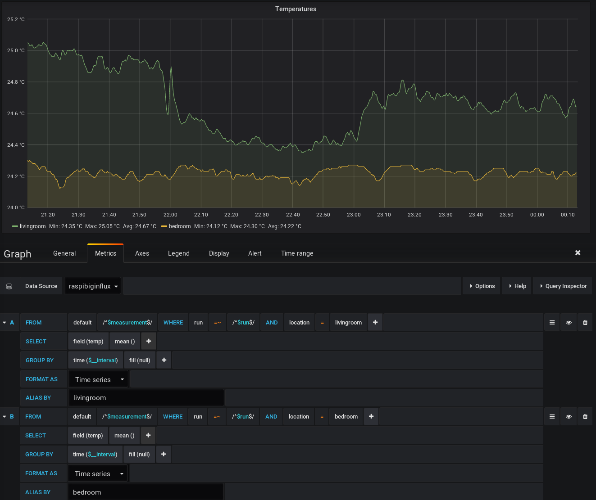Open raspibiginflux data source dropdown
Screen dimensions: 596x500
click(x=93, y=286)
